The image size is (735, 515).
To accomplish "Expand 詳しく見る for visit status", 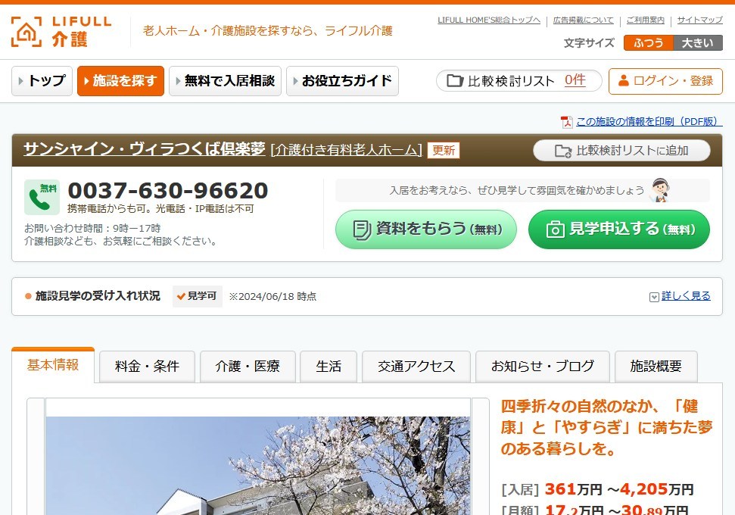I will (x=685, y=296).
